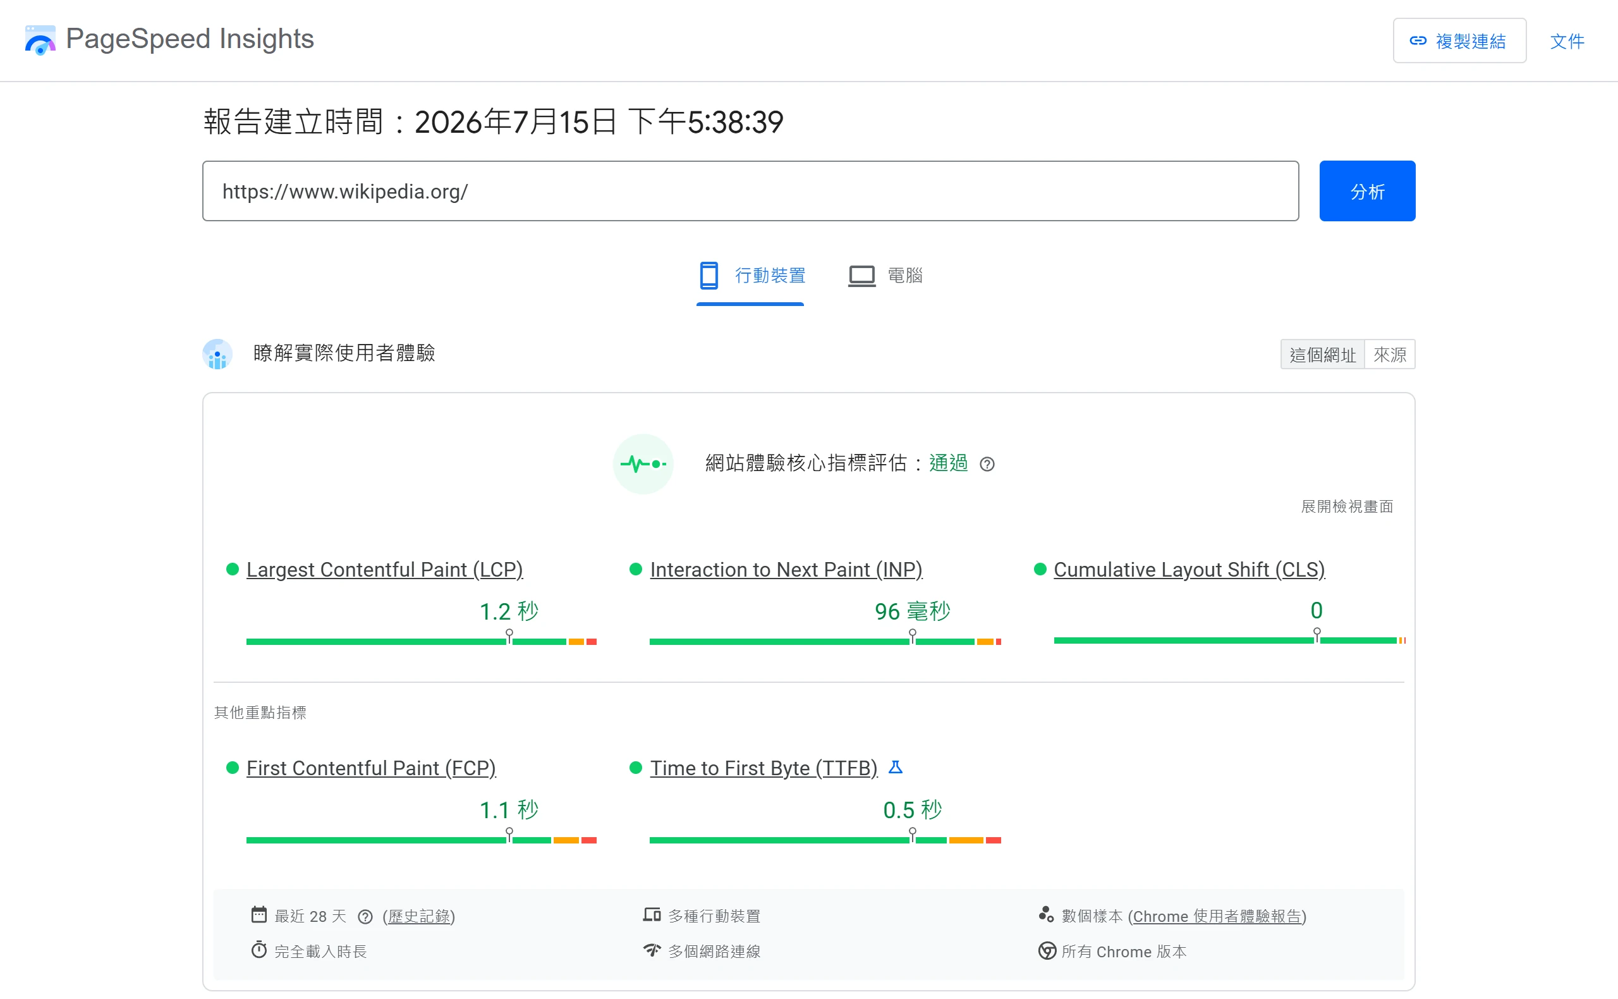Click the network icon by 多個網路連線
The width and height of the screenshot is (1618, 999).
point(652,950)
